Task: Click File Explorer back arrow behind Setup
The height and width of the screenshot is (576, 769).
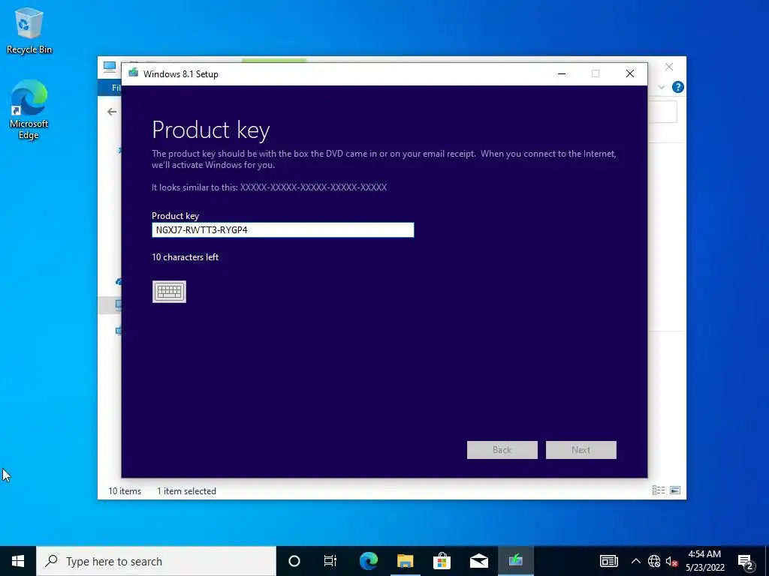Action: 112,112
